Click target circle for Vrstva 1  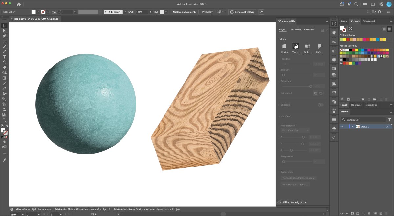pos(387,127)
